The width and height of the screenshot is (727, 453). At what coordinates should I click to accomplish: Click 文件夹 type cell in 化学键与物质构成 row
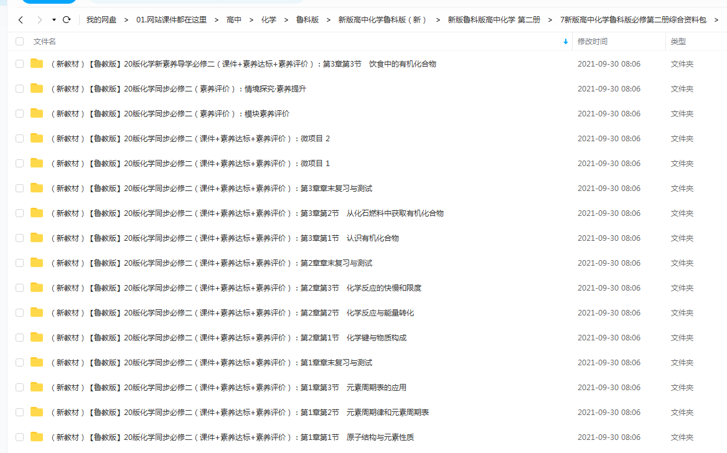tap(682, 338)
